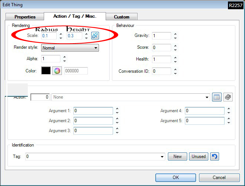This screenshot has height=186, width=245.
Task: Click the Unused tag button
Action: 199,156
